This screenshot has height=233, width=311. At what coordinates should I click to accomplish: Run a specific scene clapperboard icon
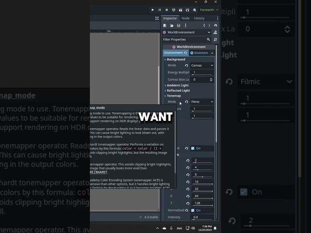[188, 10]
